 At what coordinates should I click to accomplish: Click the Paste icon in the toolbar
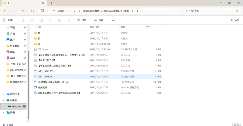pyautogui.click(x=41, y=20)
